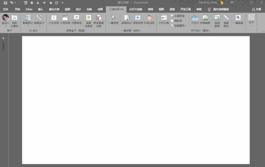Open the 文件 (File) menu
265x167 pixels.
point(5,9)
